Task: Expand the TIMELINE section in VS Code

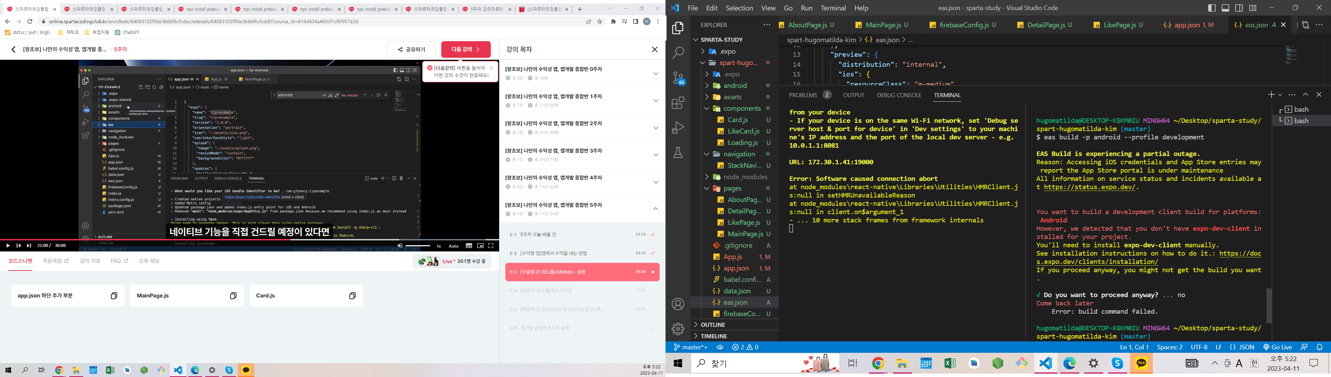Action: tap(734, 336)
